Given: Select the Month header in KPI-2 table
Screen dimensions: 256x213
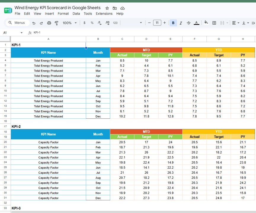Looking at the screenshot, I should click(x=98, y=134).
